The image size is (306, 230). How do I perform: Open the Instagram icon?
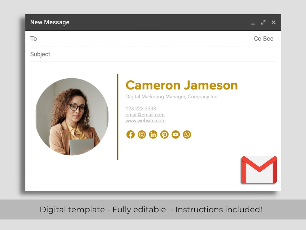[x=142, y=135]
